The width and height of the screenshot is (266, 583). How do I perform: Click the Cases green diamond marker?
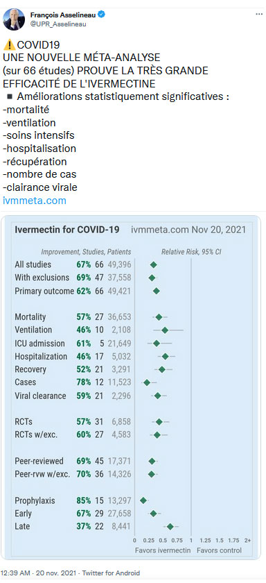(x=147, y=382)
